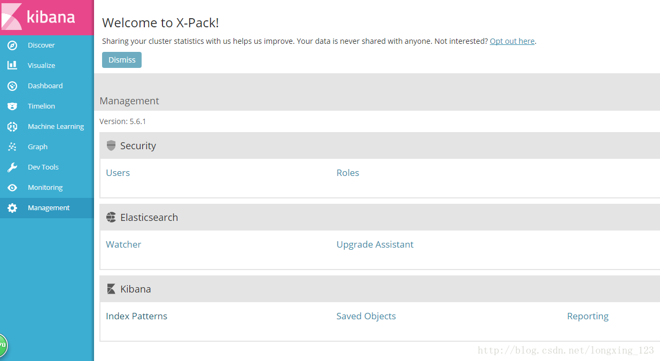Viewport: 660px width, 361px height.
Task: Click the Monitoring eye icon
Action: (x=12, y=188)
